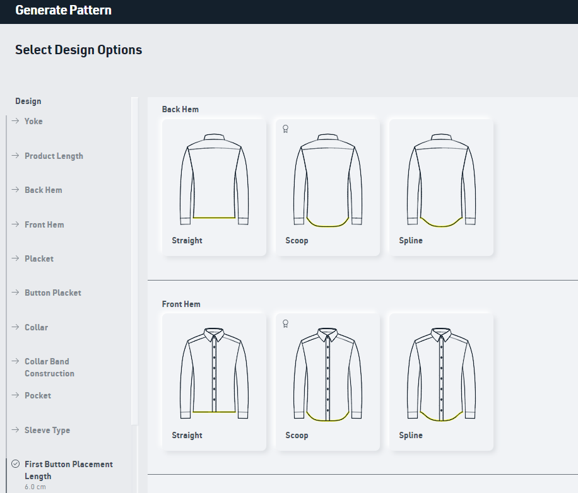Click the arrow icon beside Product Length
This screenshot has height=493, width=578.
click(15, 155)
